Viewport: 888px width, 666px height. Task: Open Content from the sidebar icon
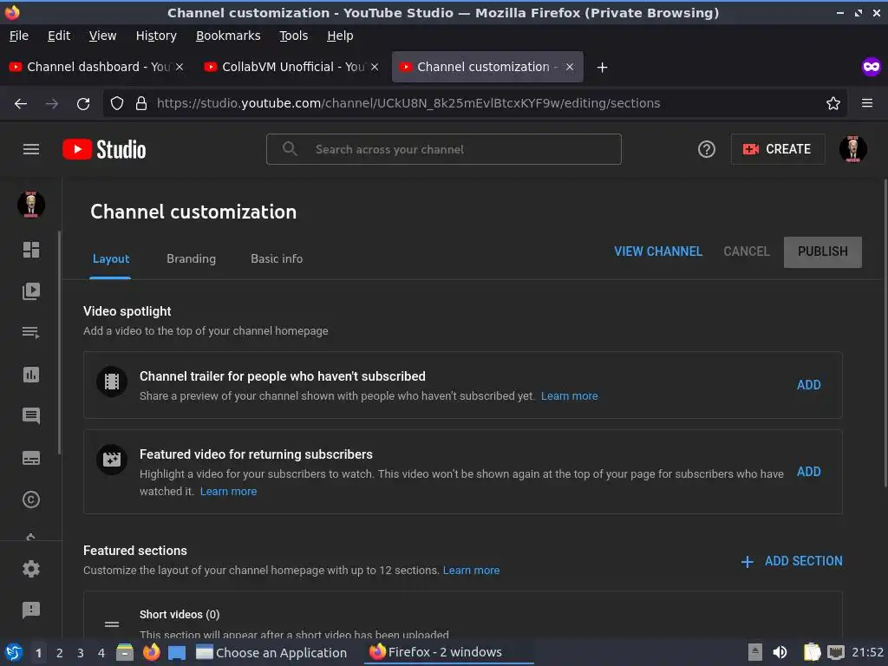pos(31,291)
